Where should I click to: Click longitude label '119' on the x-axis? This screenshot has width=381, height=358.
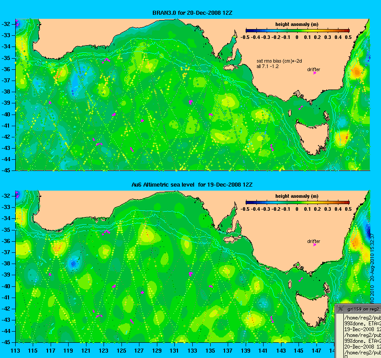(x=68, y=350)
